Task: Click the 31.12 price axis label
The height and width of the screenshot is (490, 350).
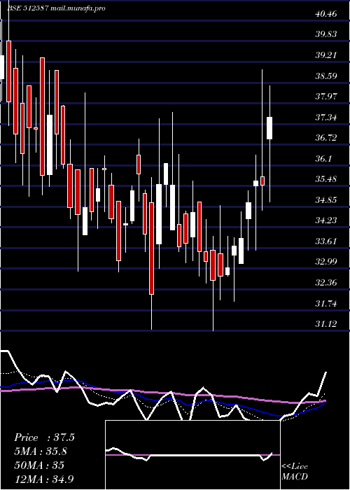Action: (x=326, y=324)
